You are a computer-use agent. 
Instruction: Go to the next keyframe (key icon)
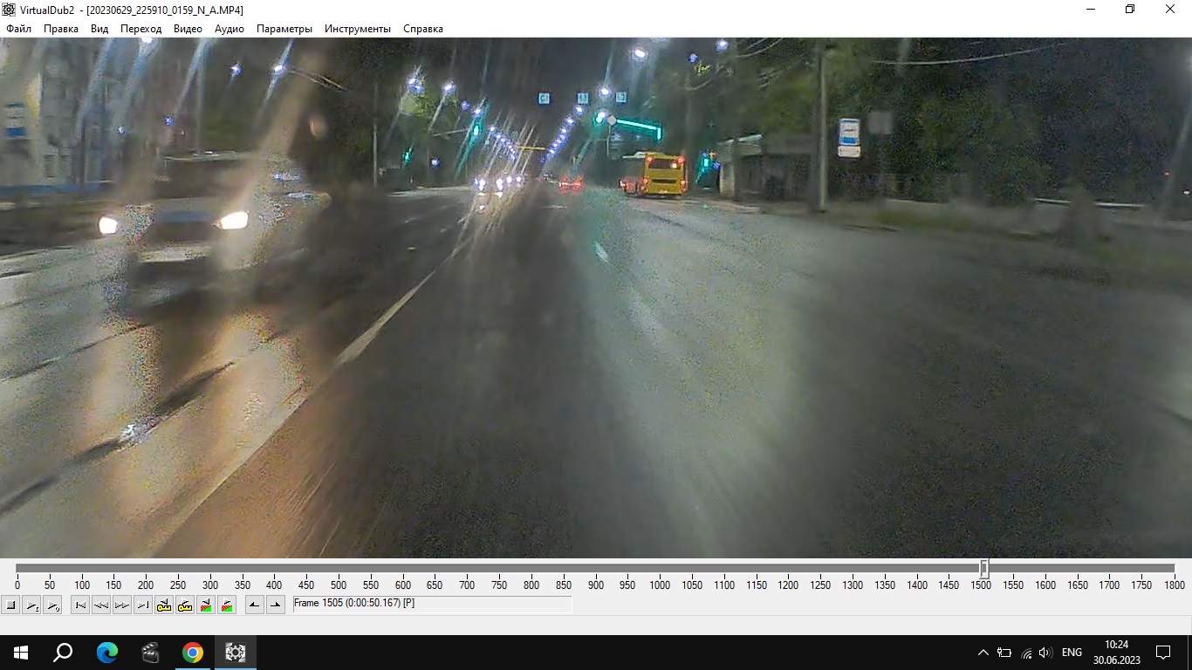tap(185, 605)
